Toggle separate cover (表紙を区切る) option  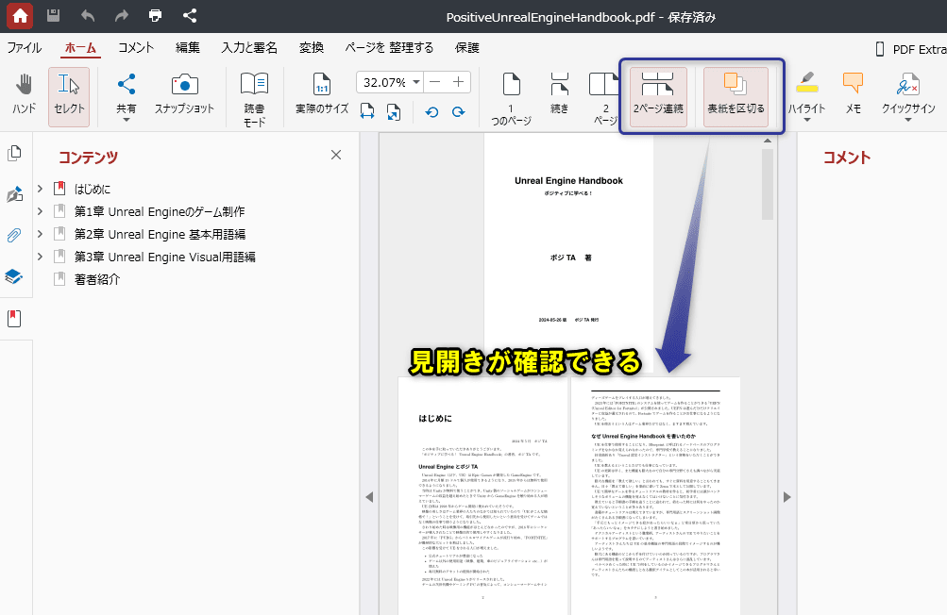pyautogui.click(x=736, y=96)
